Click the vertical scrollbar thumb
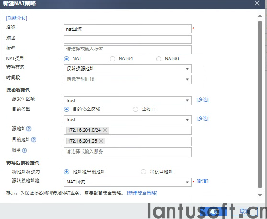The width and height of the screenshot is (267, 219). (x=260, y=104)
